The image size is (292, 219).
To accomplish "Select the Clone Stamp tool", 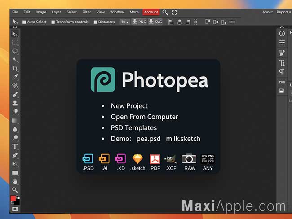I will click(15, 103).
